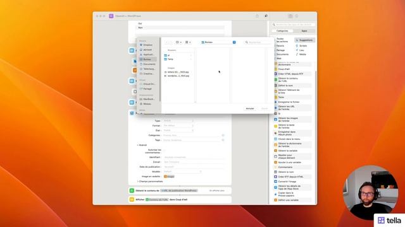Image resolution: width=405 pixels, height=227 pixels.
Task: Click the share icon in Shortcuts toolbar
Action: (x=258, y=16)
